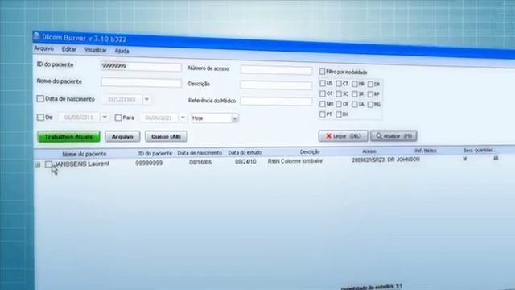Check the CR modality box
Viewport: 515px width, 290px height.
[x=339, y=104]
